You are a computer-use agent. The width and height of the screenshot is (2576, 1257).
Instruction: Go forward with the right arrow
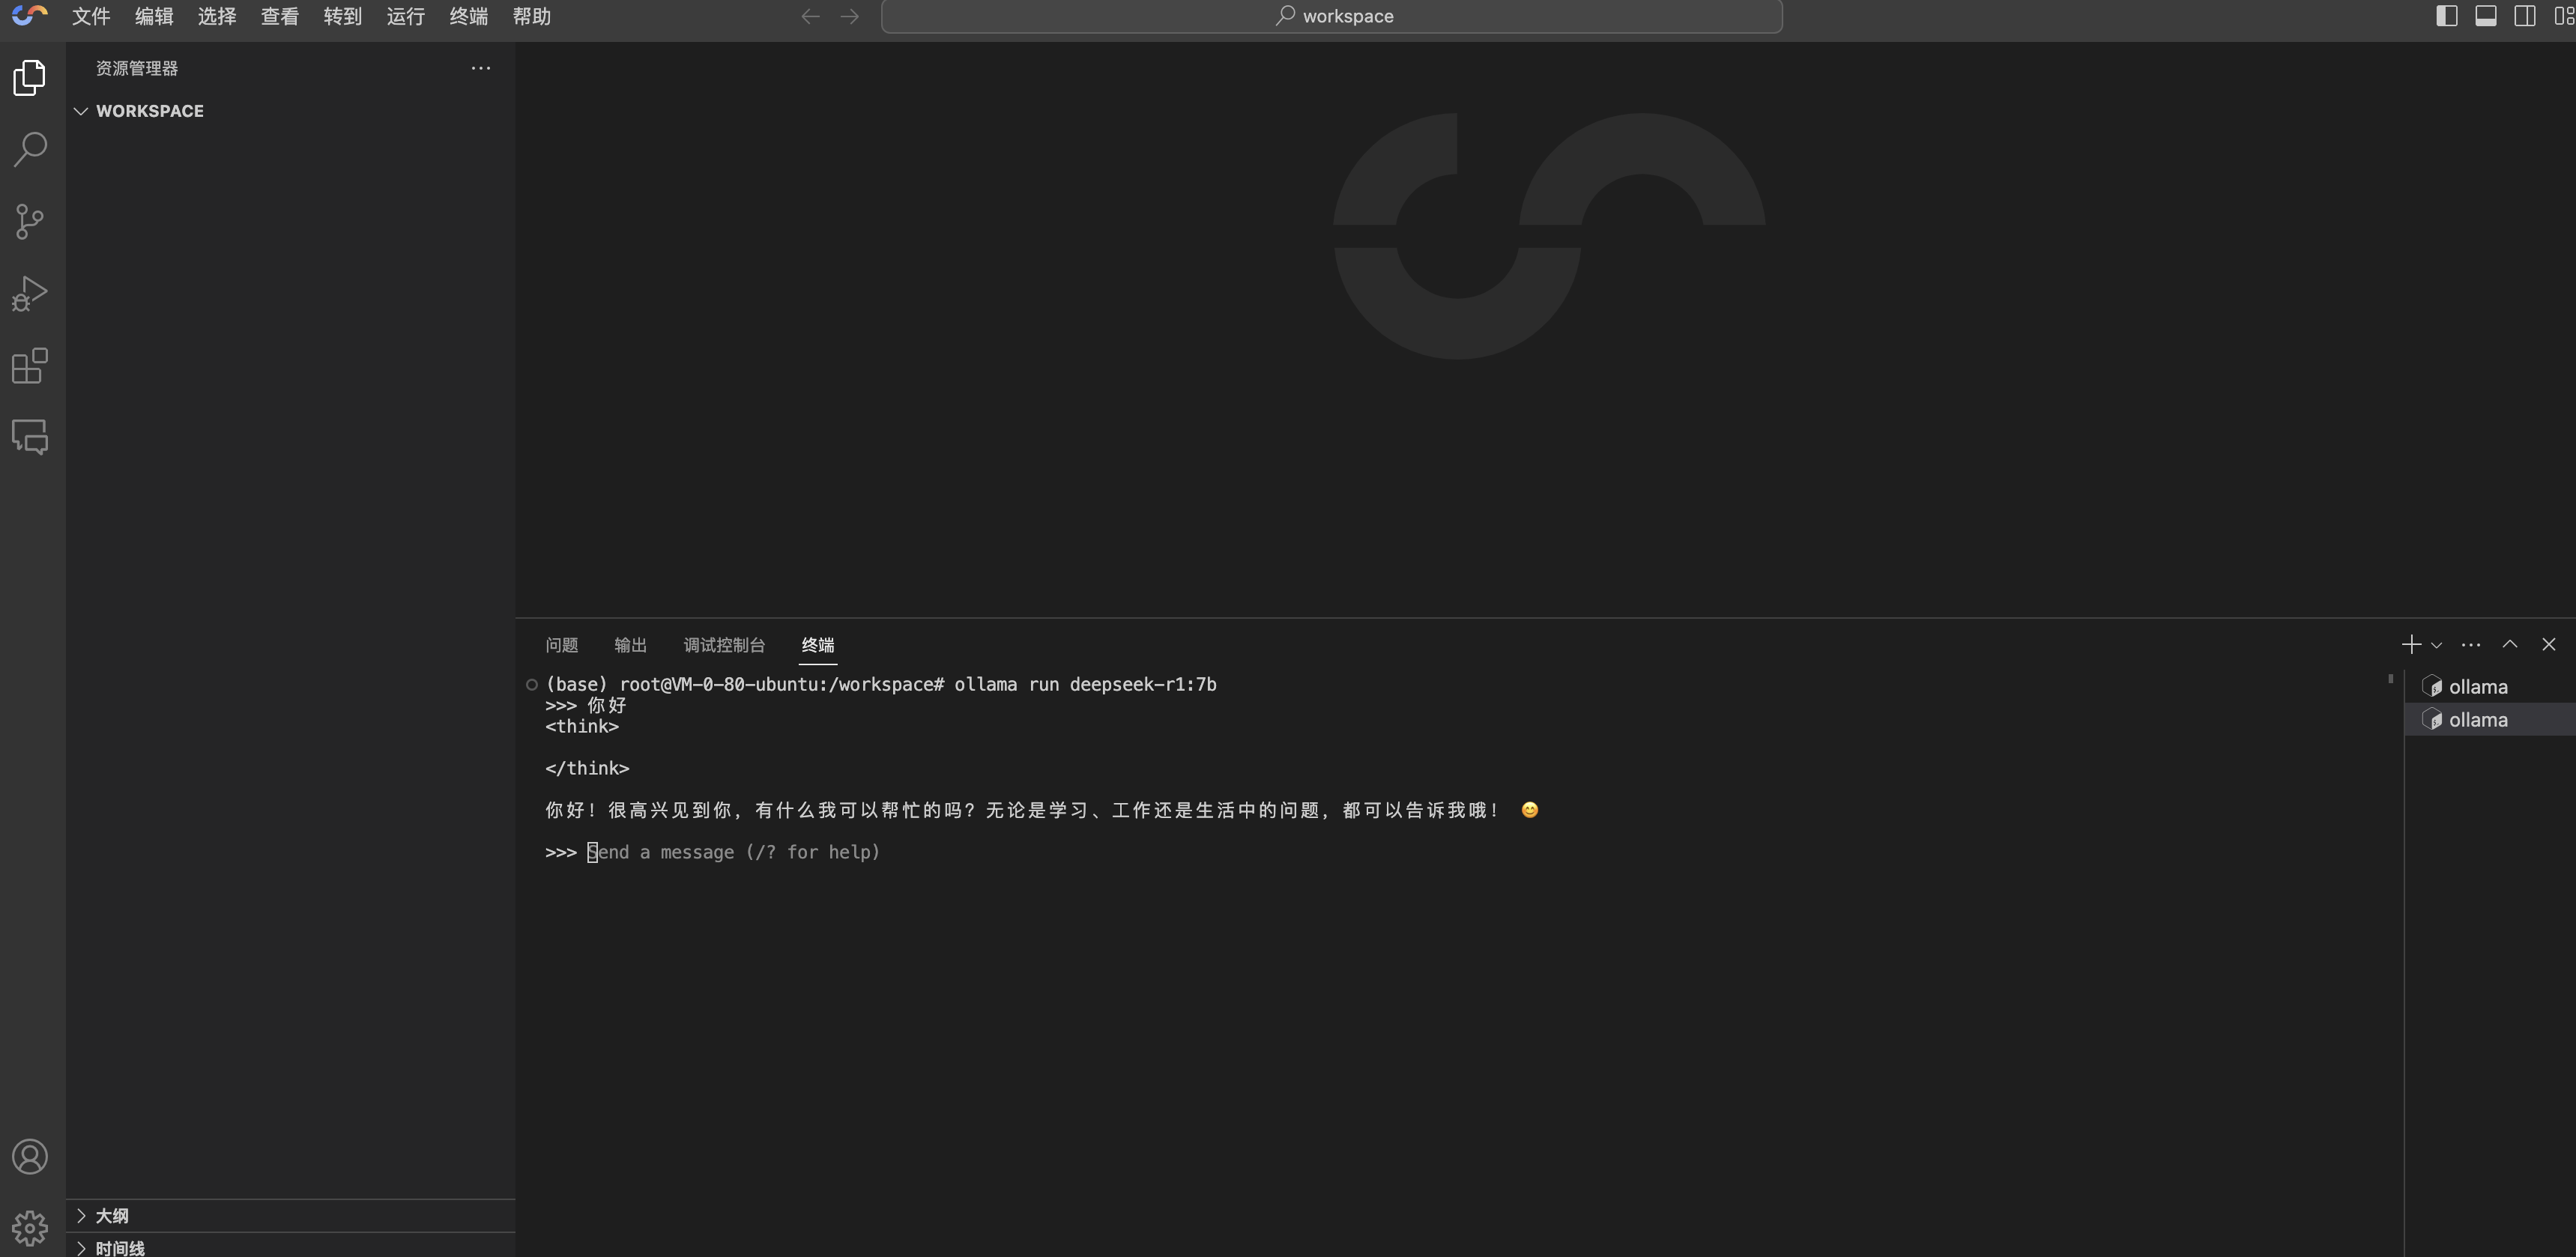click(849, 16)
